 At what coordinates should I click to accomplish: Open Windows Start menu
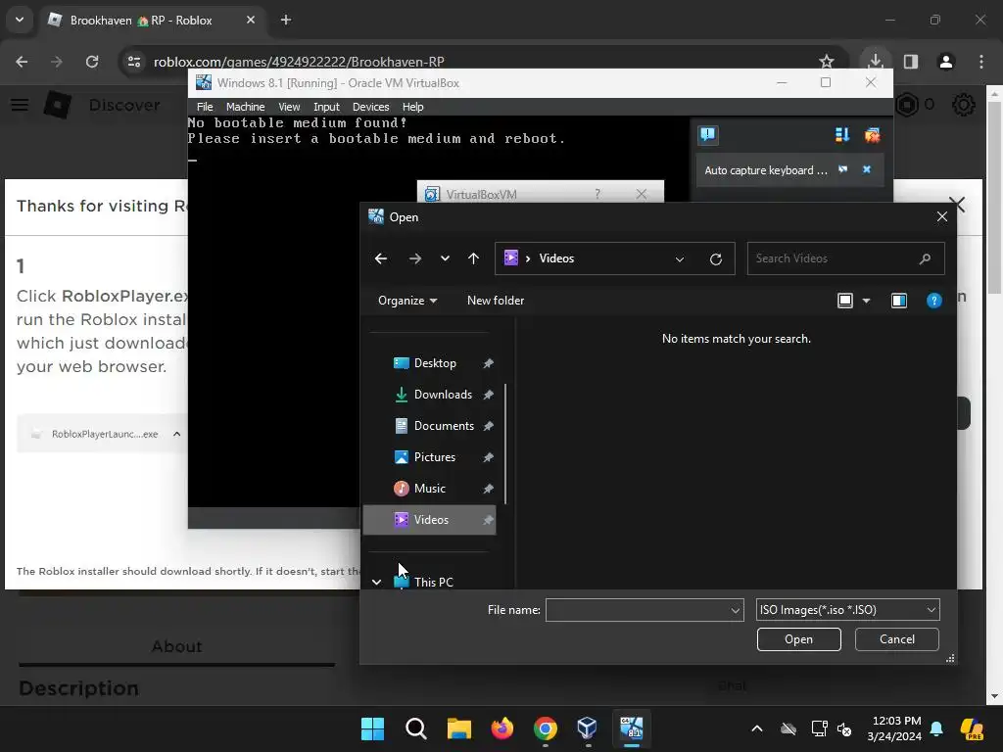[372, 728]
